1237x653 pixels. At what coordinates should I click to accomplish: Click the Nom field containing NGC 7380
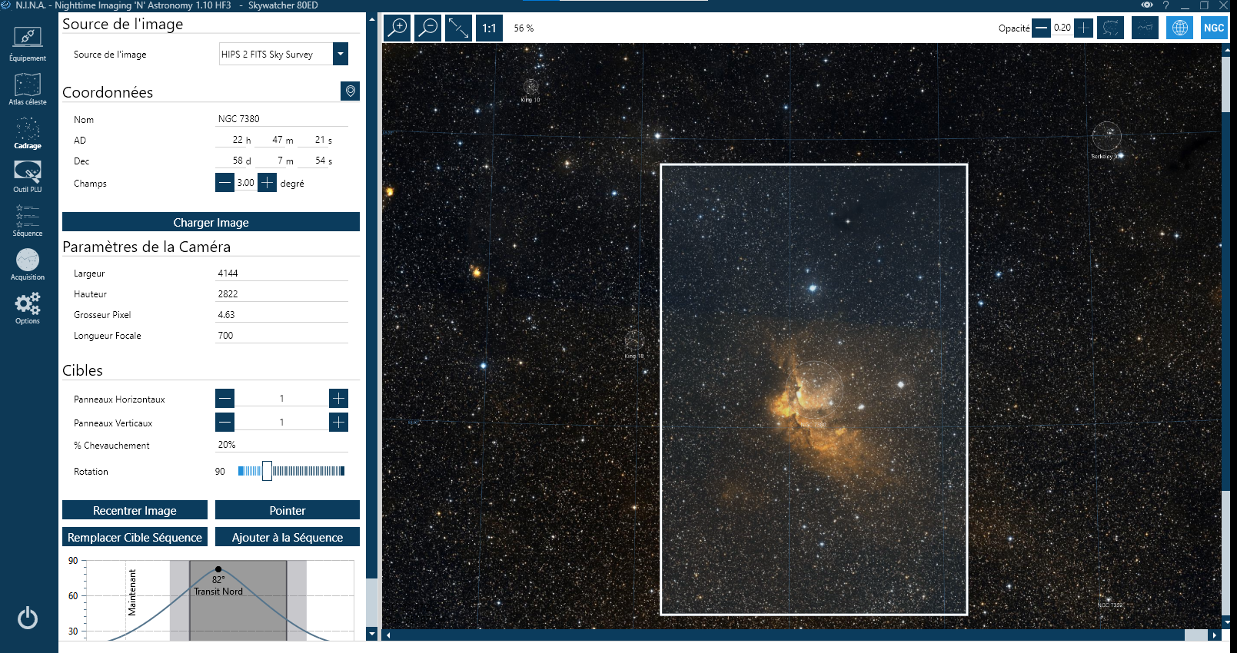click(x=282, y=119)
